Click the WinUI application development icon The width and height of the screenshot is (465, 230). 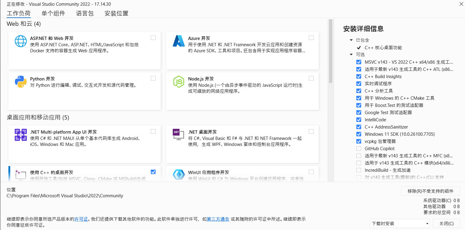tap(178, 175)
